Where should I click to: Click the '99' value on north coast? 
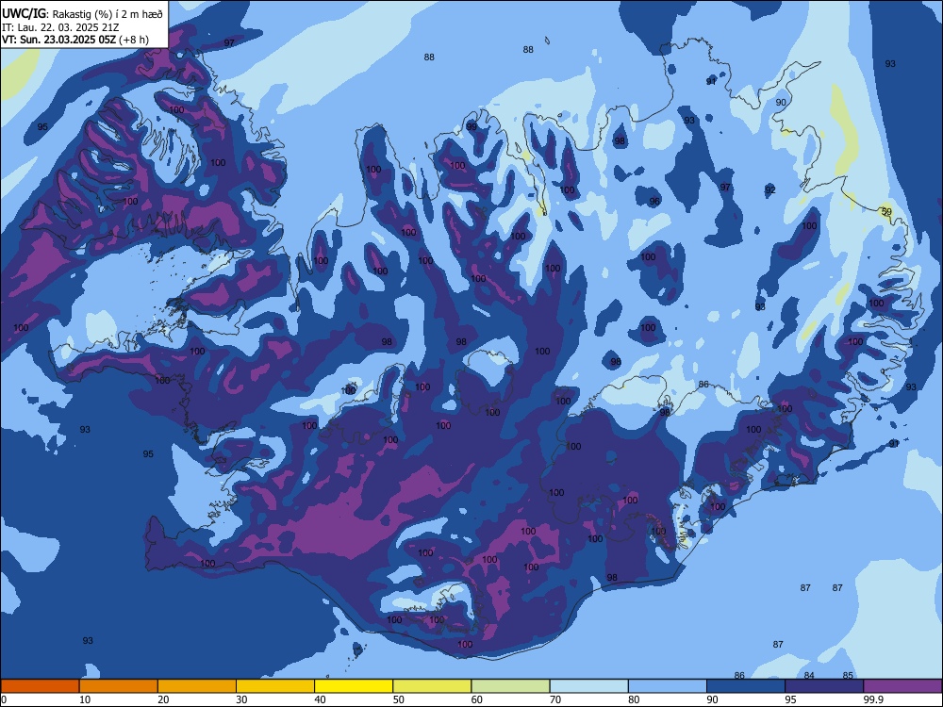pyautogui.click(x=471, y=126)
